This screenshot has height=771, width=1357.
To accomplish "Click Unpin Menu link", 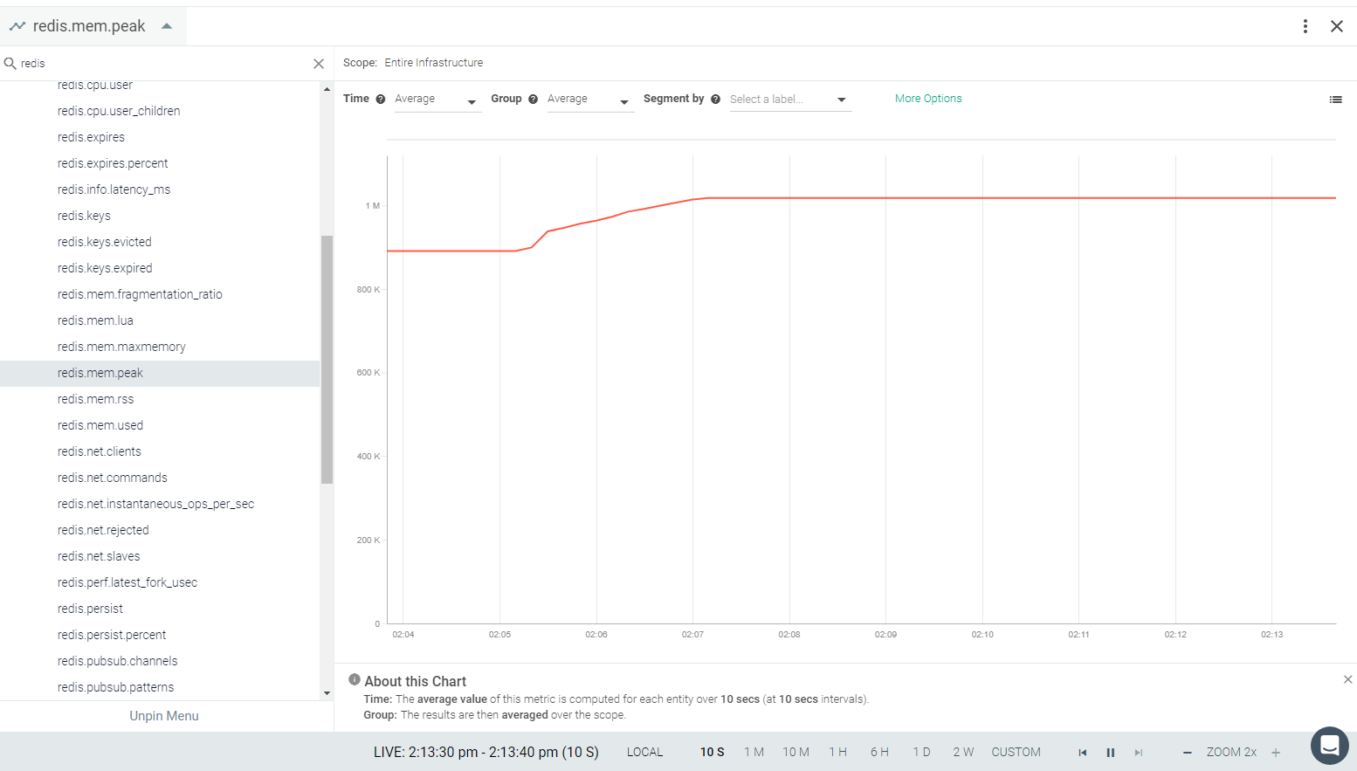I will tap(164, 716).
